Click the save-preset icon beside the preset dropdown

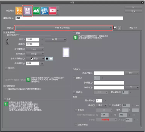click(115, 28)
